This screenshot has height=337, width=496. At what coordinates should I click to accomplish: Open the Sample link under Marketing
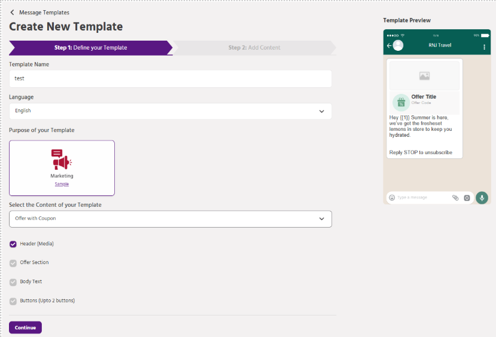pyautogui.click(x=62, y=184)
